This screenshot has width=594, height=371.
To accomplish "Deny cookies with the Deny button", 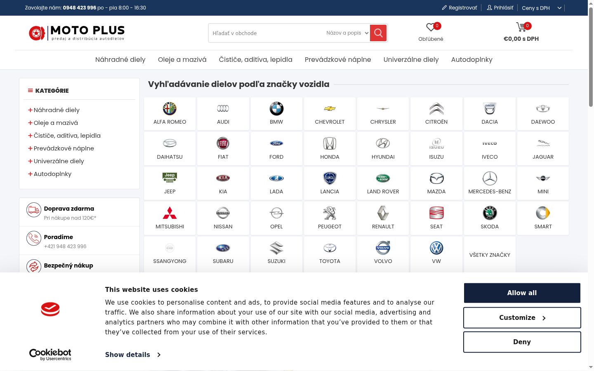I will pyautogui.click(x=522, y=342).
